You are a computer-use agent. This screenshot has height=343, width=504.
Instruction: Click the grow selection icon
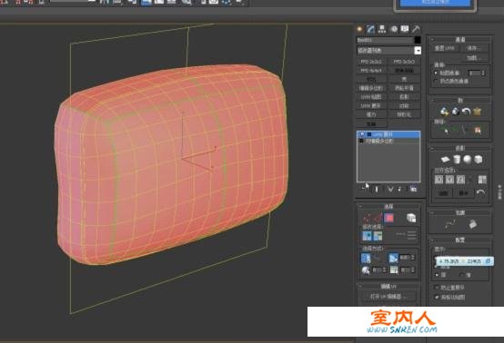tap(367, 236)
